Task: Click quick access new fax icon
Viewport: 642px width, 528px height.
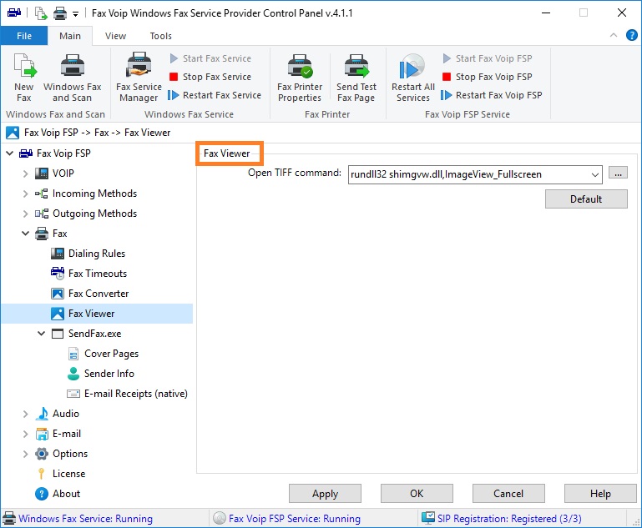Action: (41, 13)
